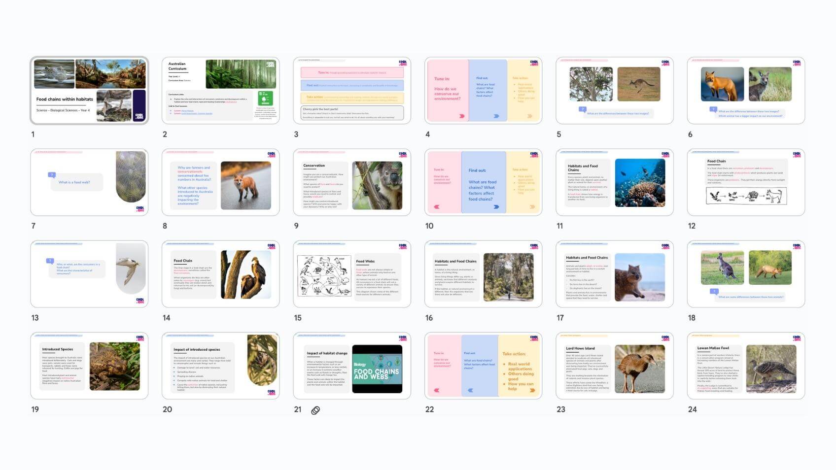Select slide 24 titled Lowan Mallee Fowl
This screenshot has height=470, width=836.
(746, 366)
